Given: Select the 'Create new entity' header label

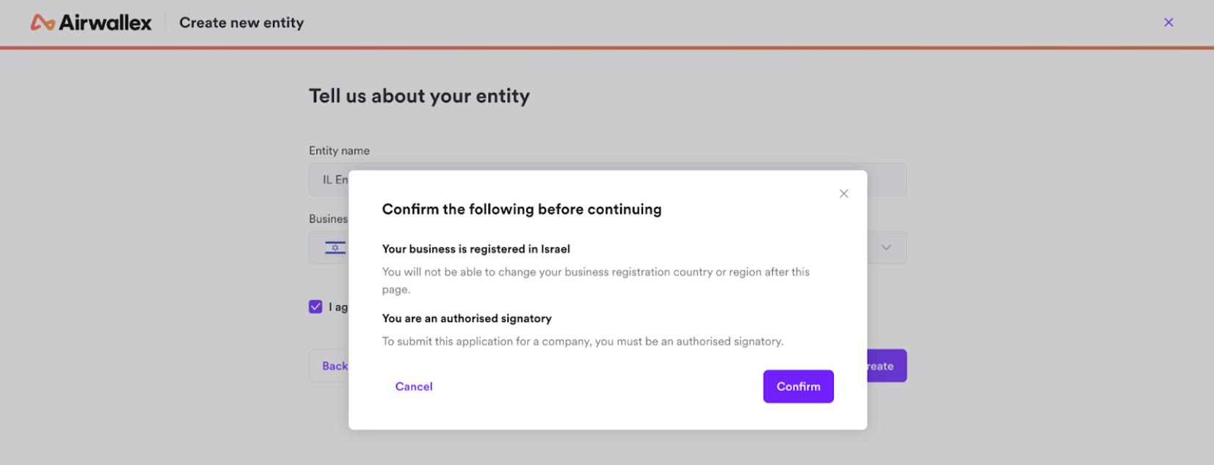Looking at the screenshot, I should click(x=241, y=22).
